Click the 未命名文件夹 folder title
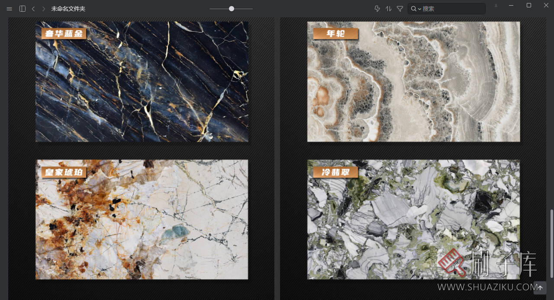This screenshot has height=300, width=554. click(x=68, y=9)
